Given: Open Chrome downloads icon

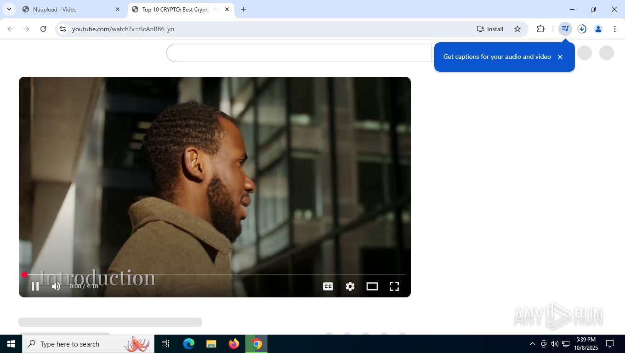Looking at the screenshot, I should pos(582,29).
